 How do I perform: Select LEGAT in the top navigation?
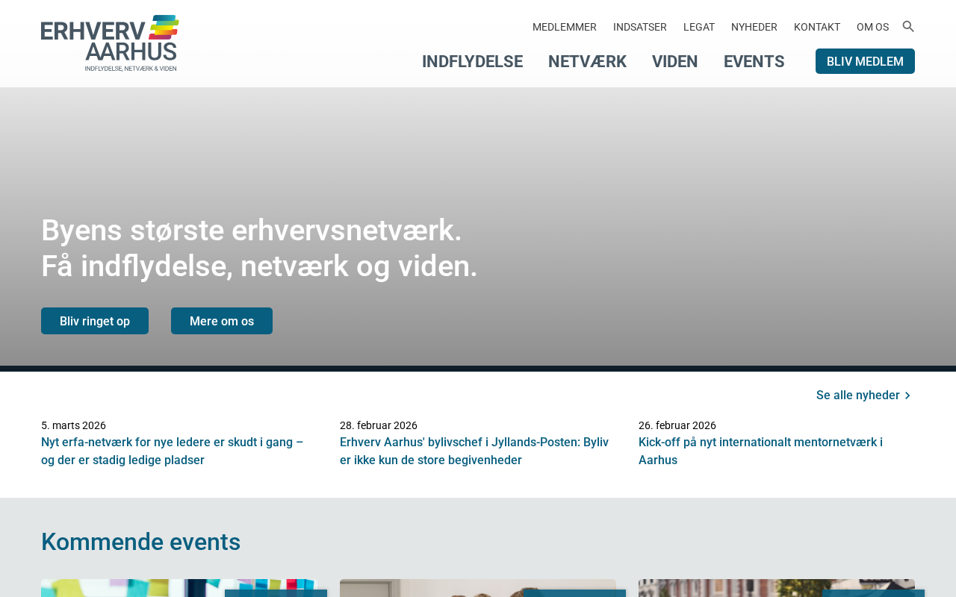click(x=699, y=27)
